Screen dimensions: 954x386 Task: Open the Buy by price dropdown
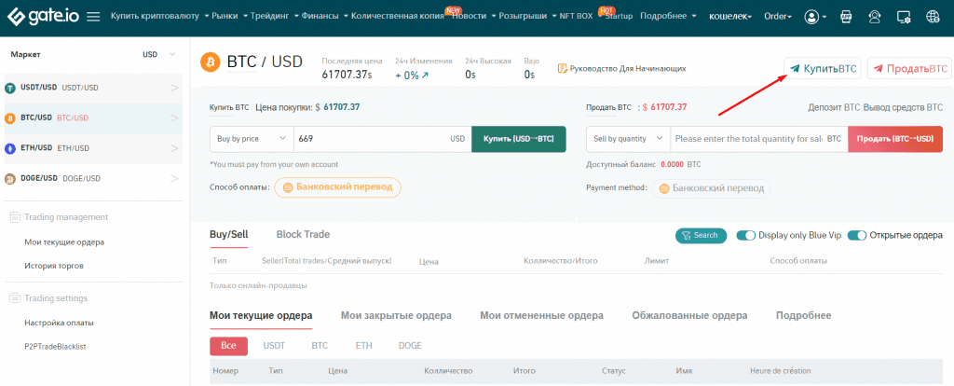252,140
